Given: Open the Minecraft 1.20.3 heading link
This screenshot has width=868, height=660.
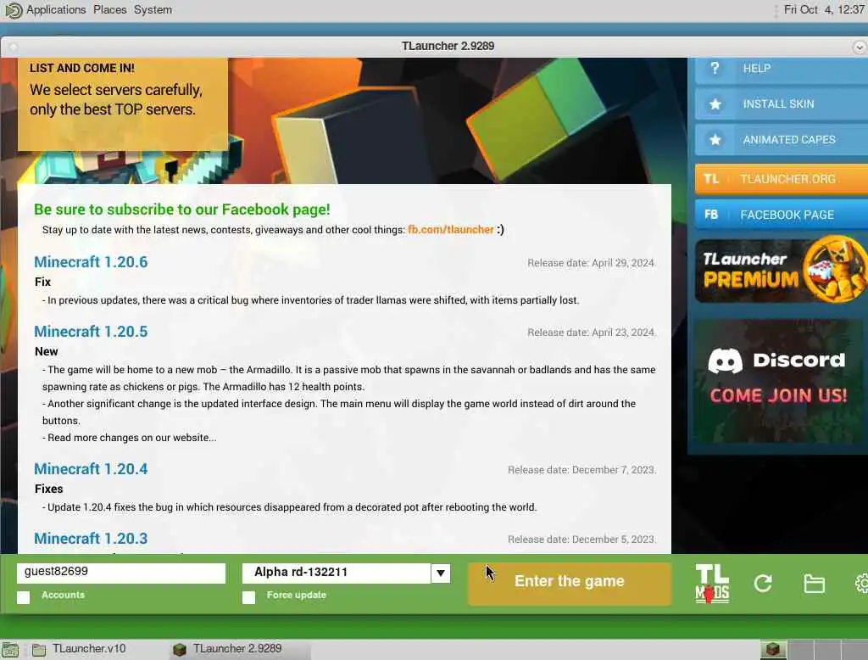Looking at the screenshot, I should coord(91,539).
